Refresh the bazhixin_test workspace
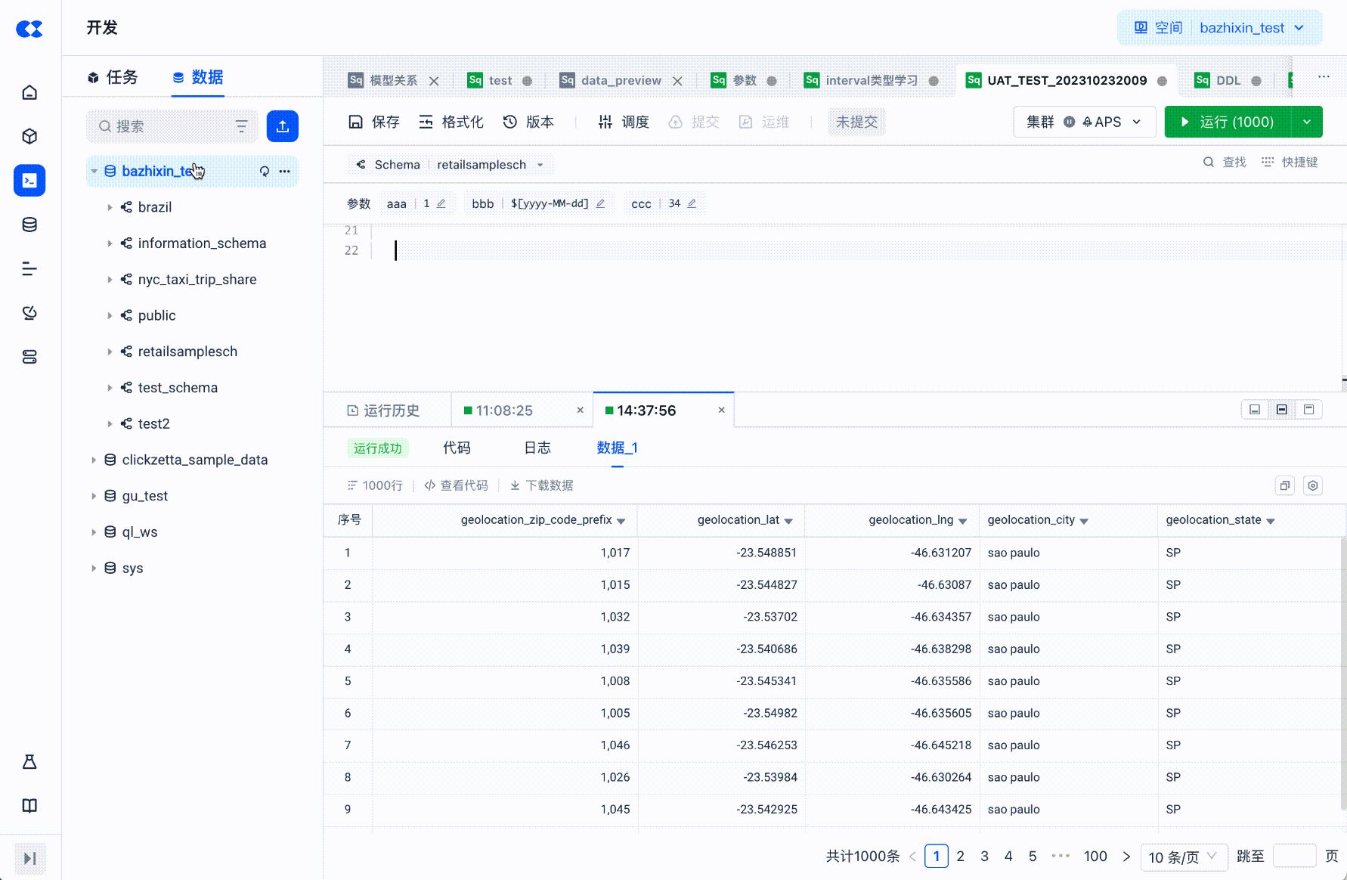Screen dimensions: 1347x880 click(265, 171)
